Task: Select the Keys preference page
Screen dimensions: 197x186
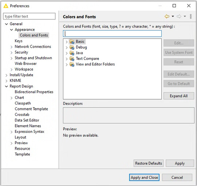Action: tap(19, 41)
